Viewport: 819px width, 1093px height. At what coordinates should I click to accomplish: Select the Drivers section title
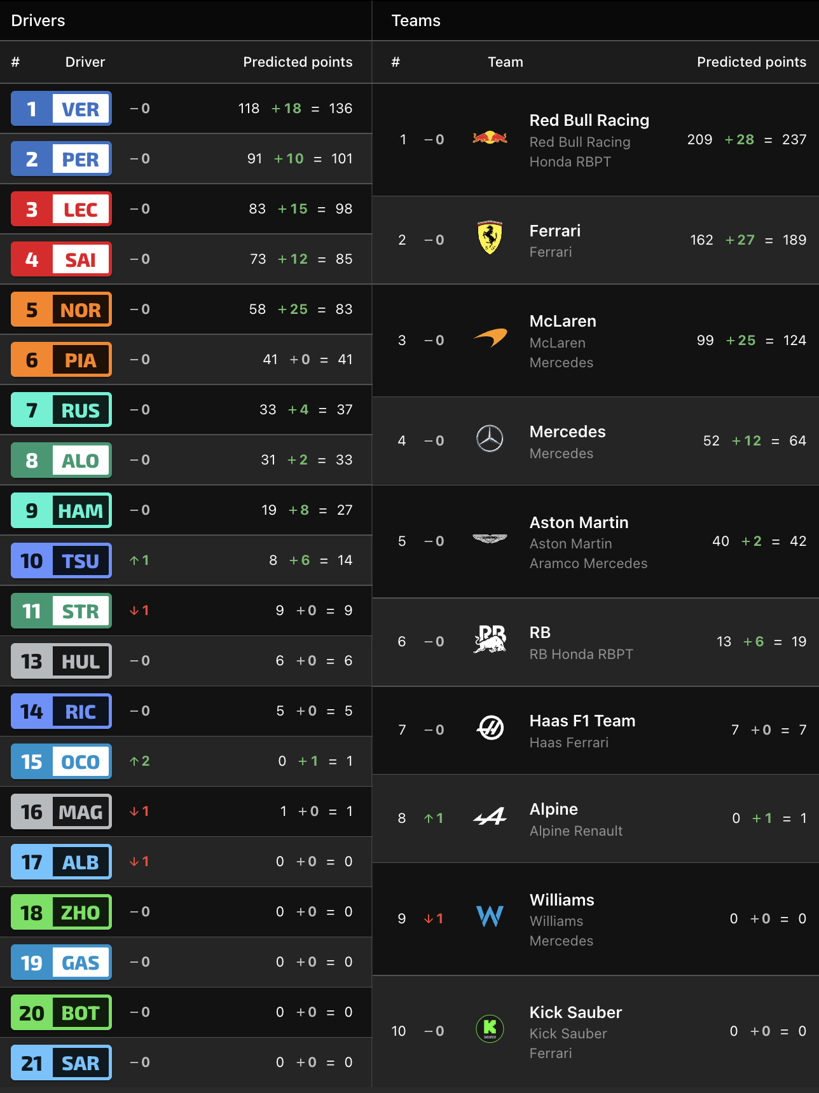point(38,20)
